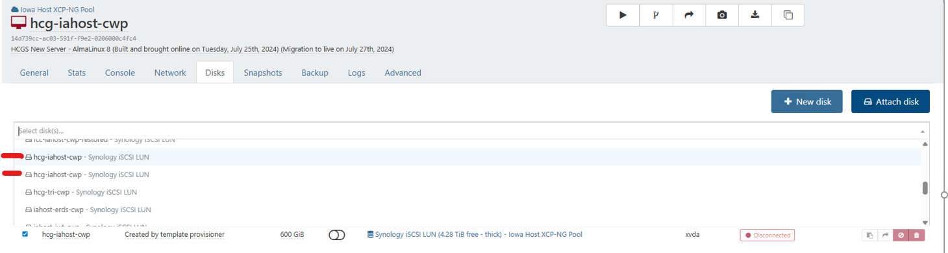Click the fork-shaped icon in the VM toolbar
Screen dimensions: 948x253
coord(656,15)
